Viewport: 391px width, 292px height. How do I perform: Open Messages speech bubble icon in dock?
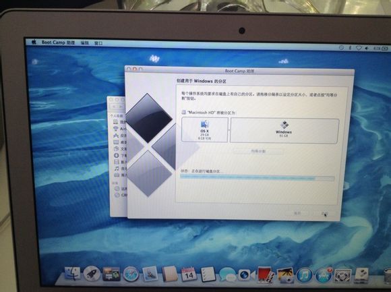tap(227, 274)
